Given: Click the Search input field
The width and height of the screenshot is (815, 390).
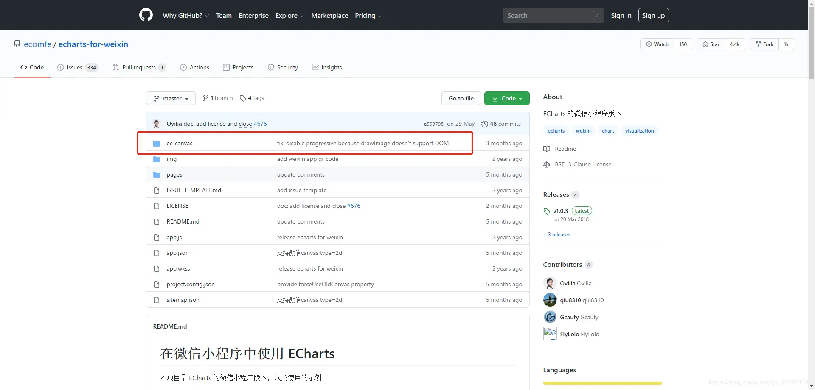Looking at the screenshot, I should coord(553,16).
